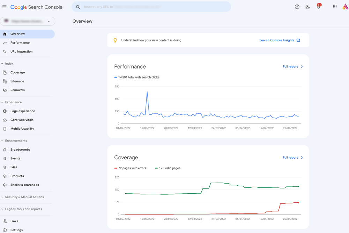This screenshot has height=233, width=349.
Task: Open notifications bell with 51 badge
Action: pos(319,6)
